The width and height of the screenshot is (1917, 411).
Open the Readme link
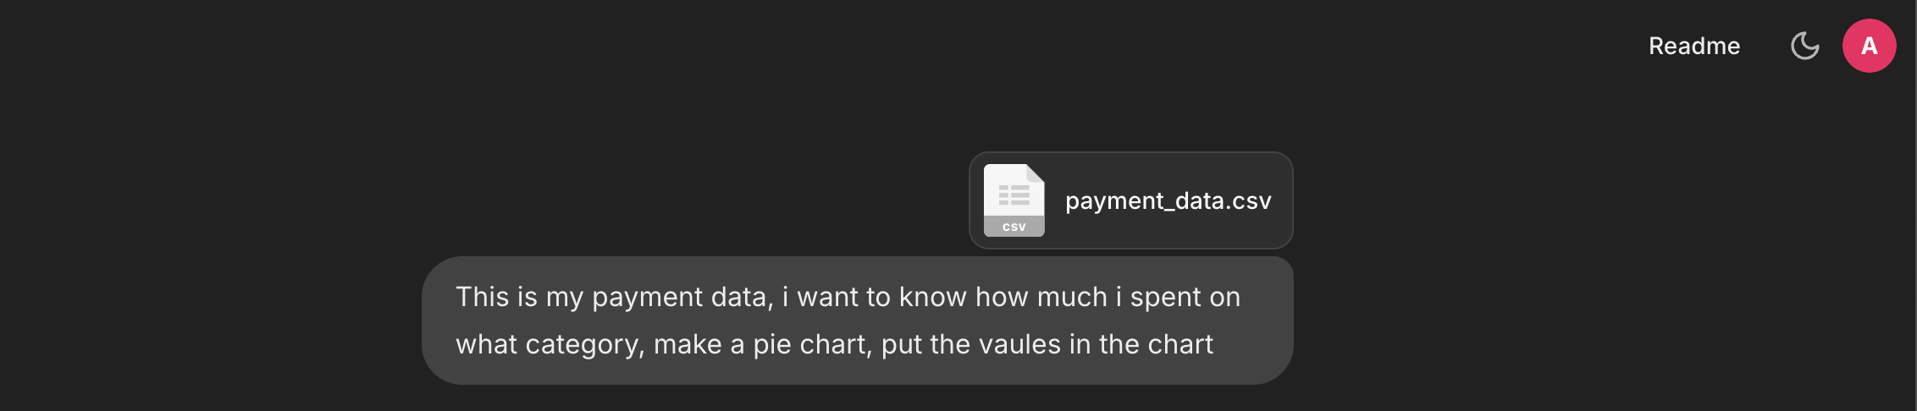[x=1693, y=46]
